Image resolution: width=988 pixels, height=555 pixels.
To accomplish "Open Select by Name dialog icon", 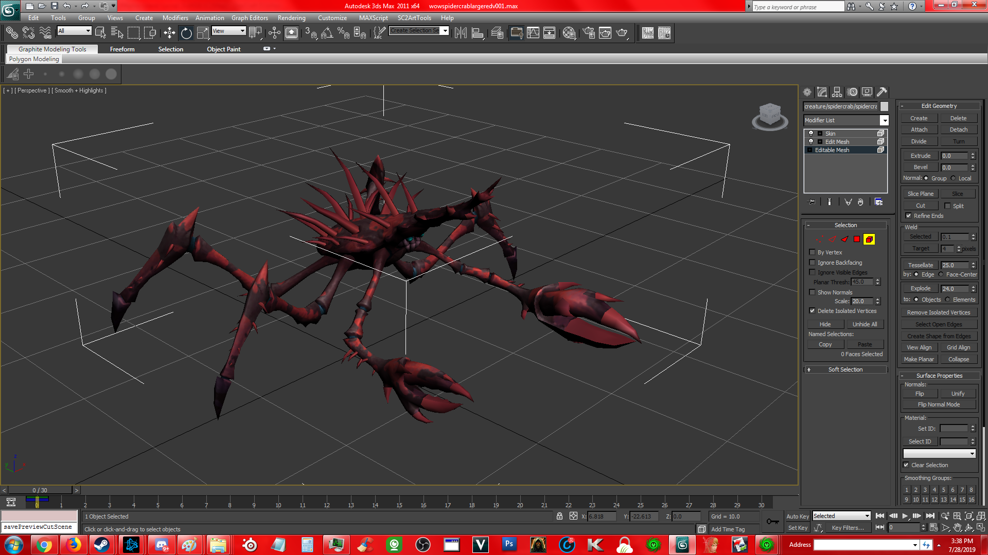I will pos(117,33).
